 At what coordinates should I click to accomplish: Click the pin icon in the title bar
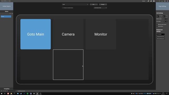151,1
